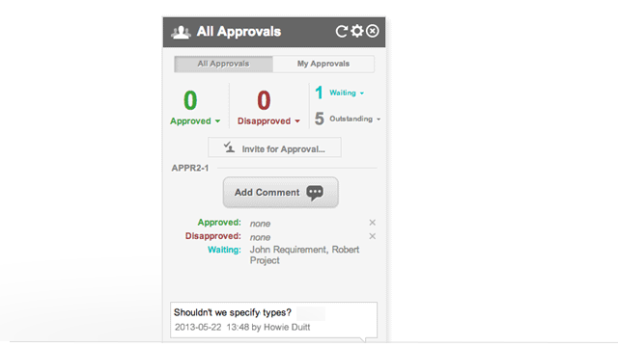Click the checkmark person icon on Invite button
The width and height of the screenshot is (618, 347).
tap(230, 147)
